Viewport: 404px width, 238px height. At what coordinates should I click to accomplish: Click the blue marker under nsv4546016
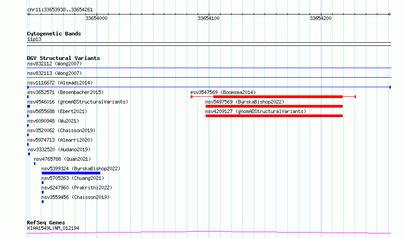click(x=29, y=106)
